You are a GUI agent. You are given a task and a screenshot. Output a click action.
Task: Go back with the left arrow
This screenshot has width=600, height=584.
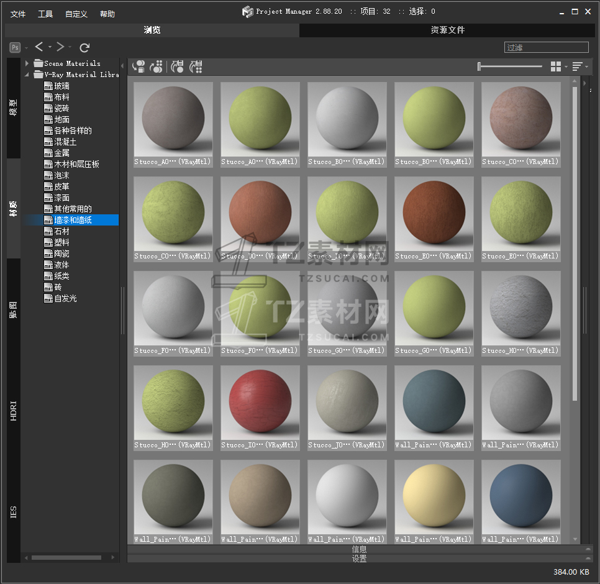pos(39,47)
